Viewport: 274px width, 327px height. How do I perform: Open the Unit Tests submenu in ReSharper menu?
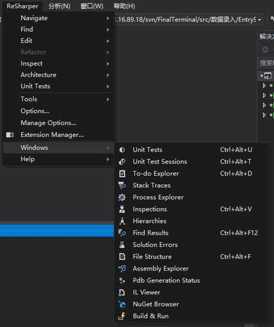58,86
